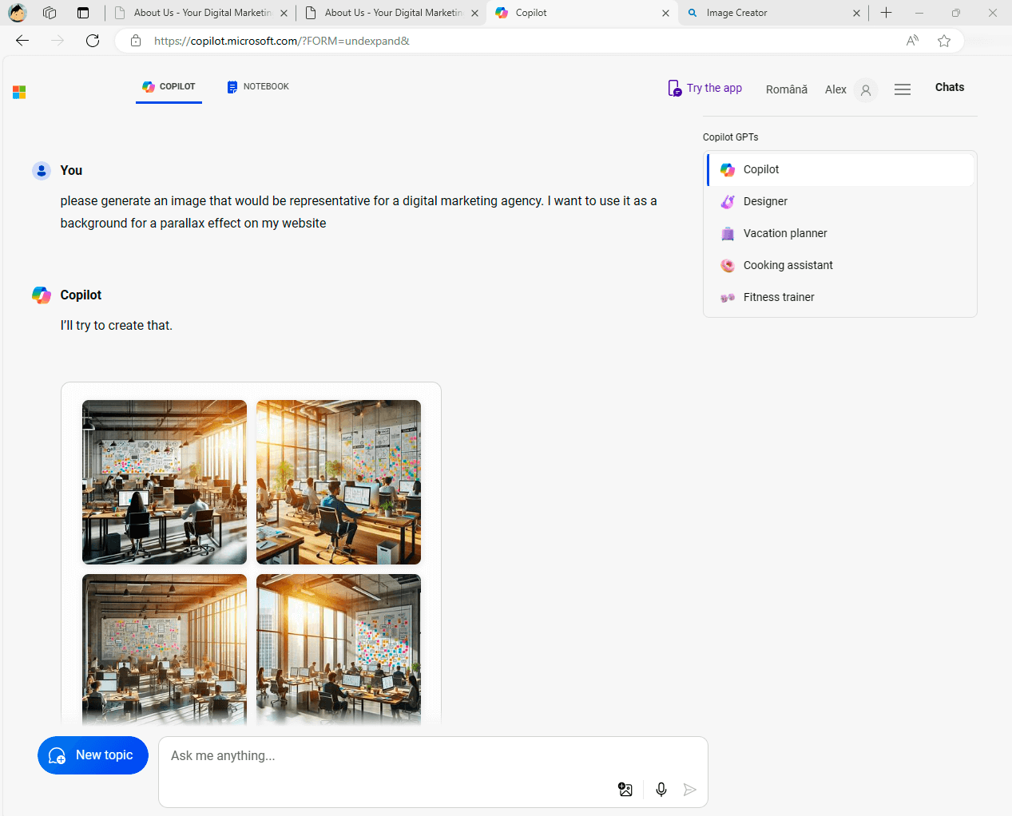Close the Copilot browser tab
The height and width of the screenshot is (816, 1012).
(665, 14)
